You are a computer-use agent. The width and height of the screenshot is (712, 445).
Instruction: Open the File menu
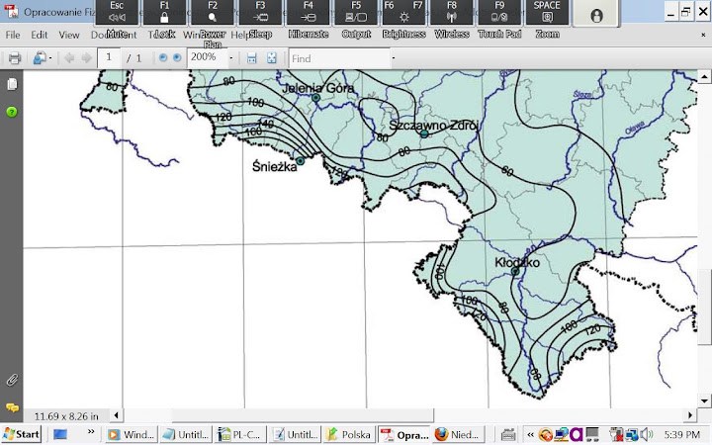click(13, 35)
